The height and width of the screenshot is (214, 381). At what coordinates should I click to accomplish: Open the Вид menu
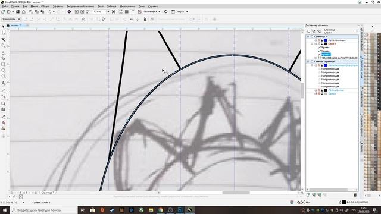tap(25, 7)
